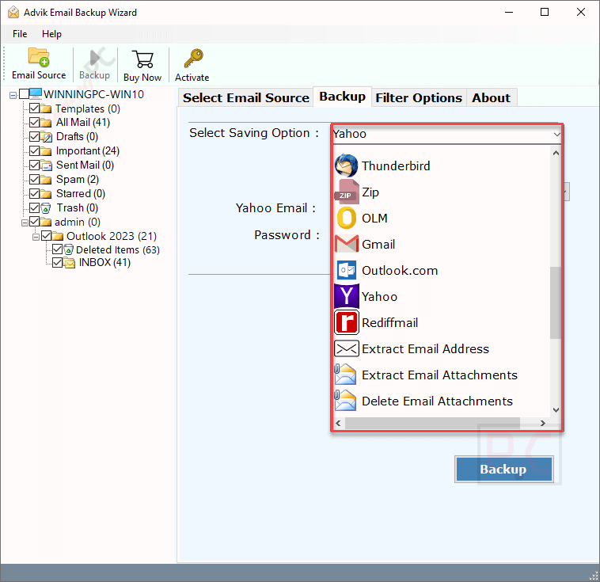Select the Extract Email Address envelope icon
The width and height of the screenshot is (600, 582).
(346, 348)
